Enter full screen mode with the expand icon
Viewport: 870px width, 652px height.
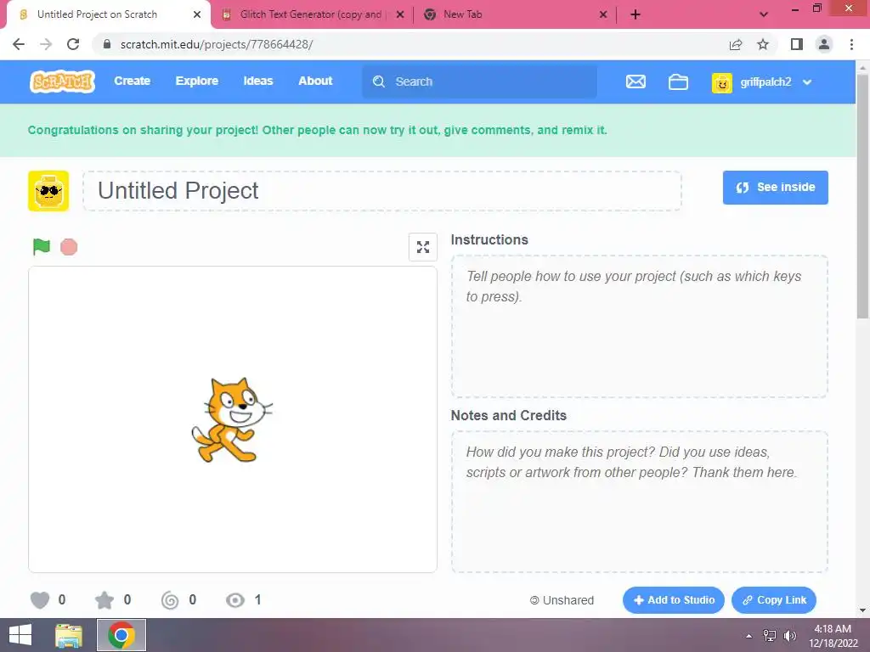423,247
